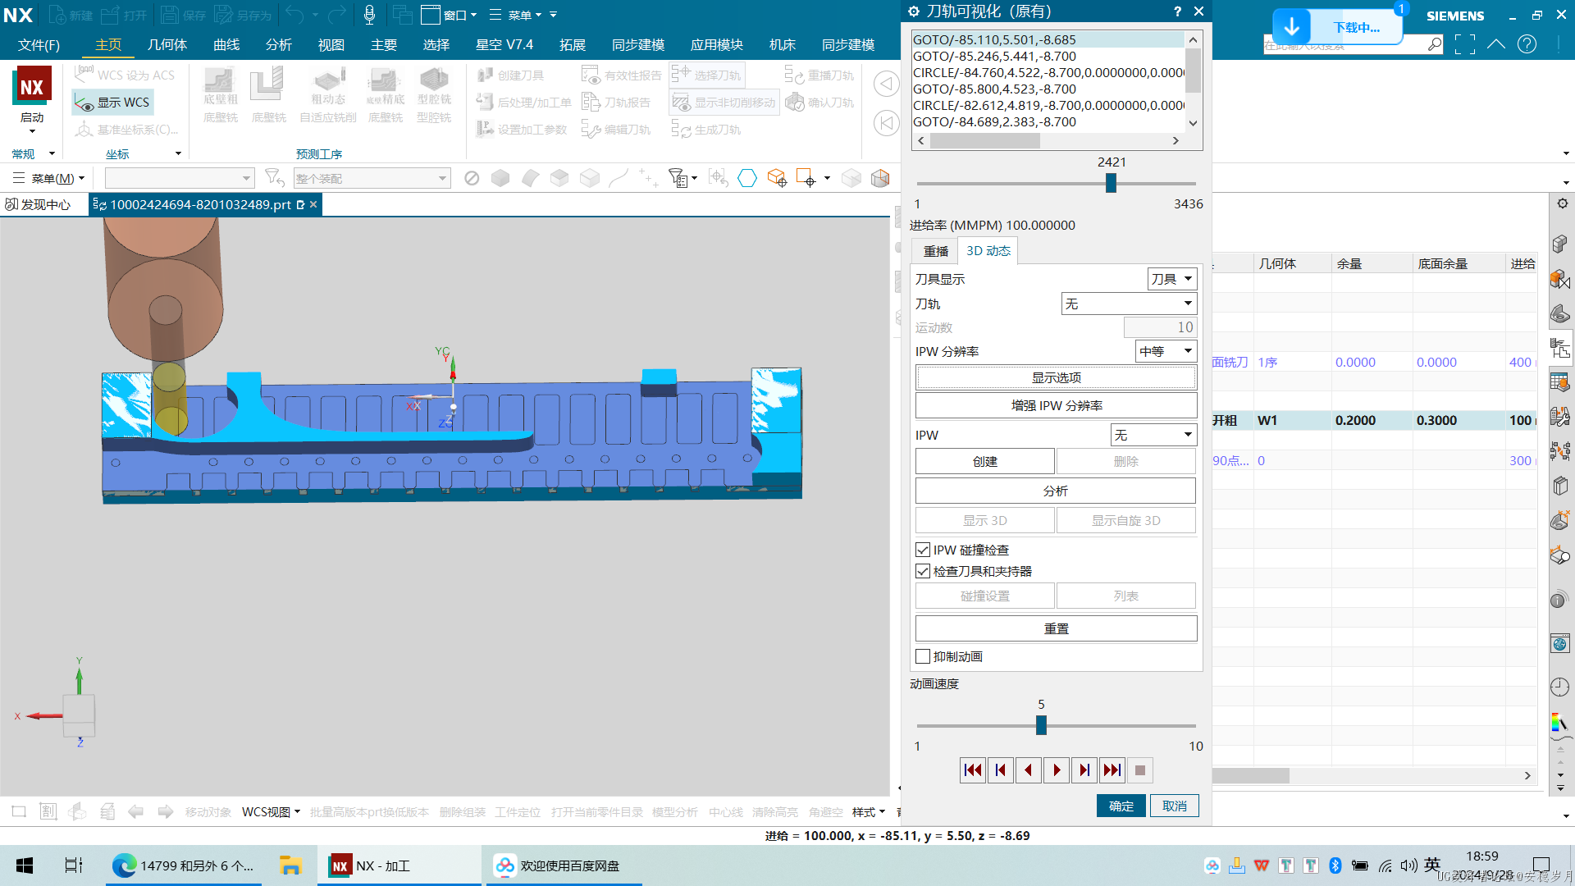
Task: Step back to the previous operation
Action: 1001,770
